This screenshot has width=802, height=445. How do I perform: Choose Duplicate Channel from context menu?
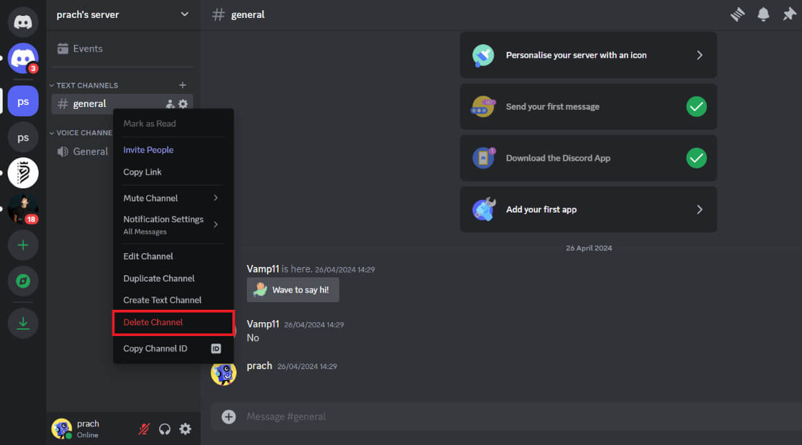(x=173, y=279)
